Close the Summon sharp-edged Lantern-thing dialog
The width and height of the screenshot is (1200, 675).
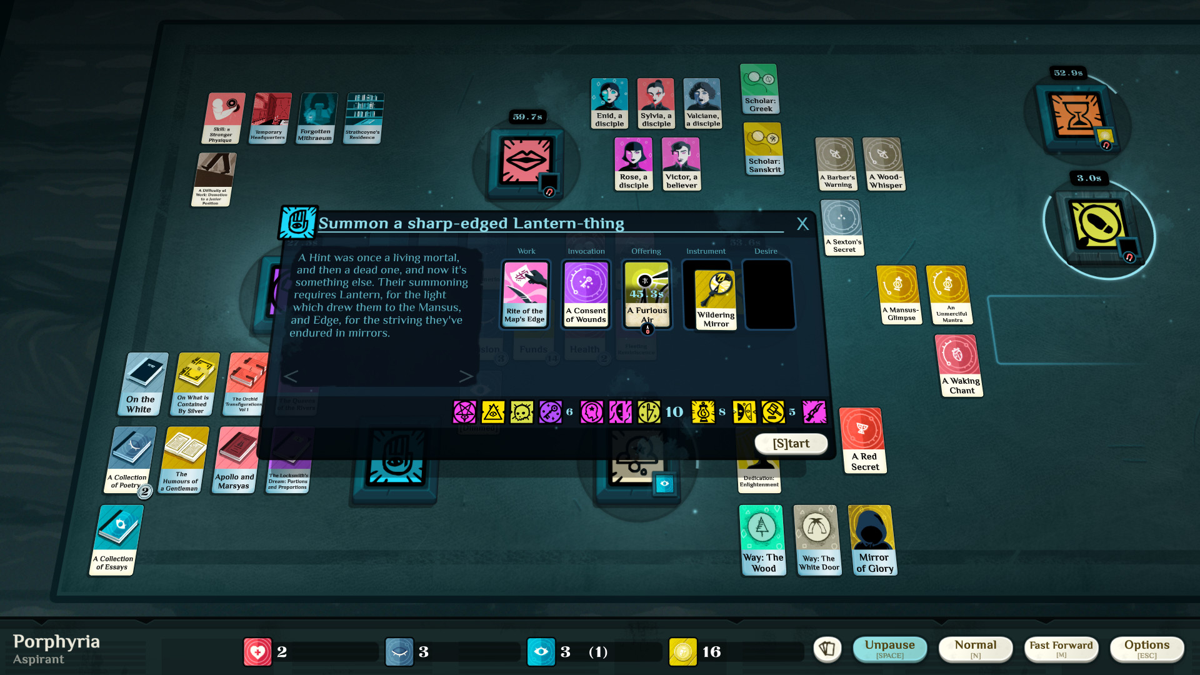801,223
